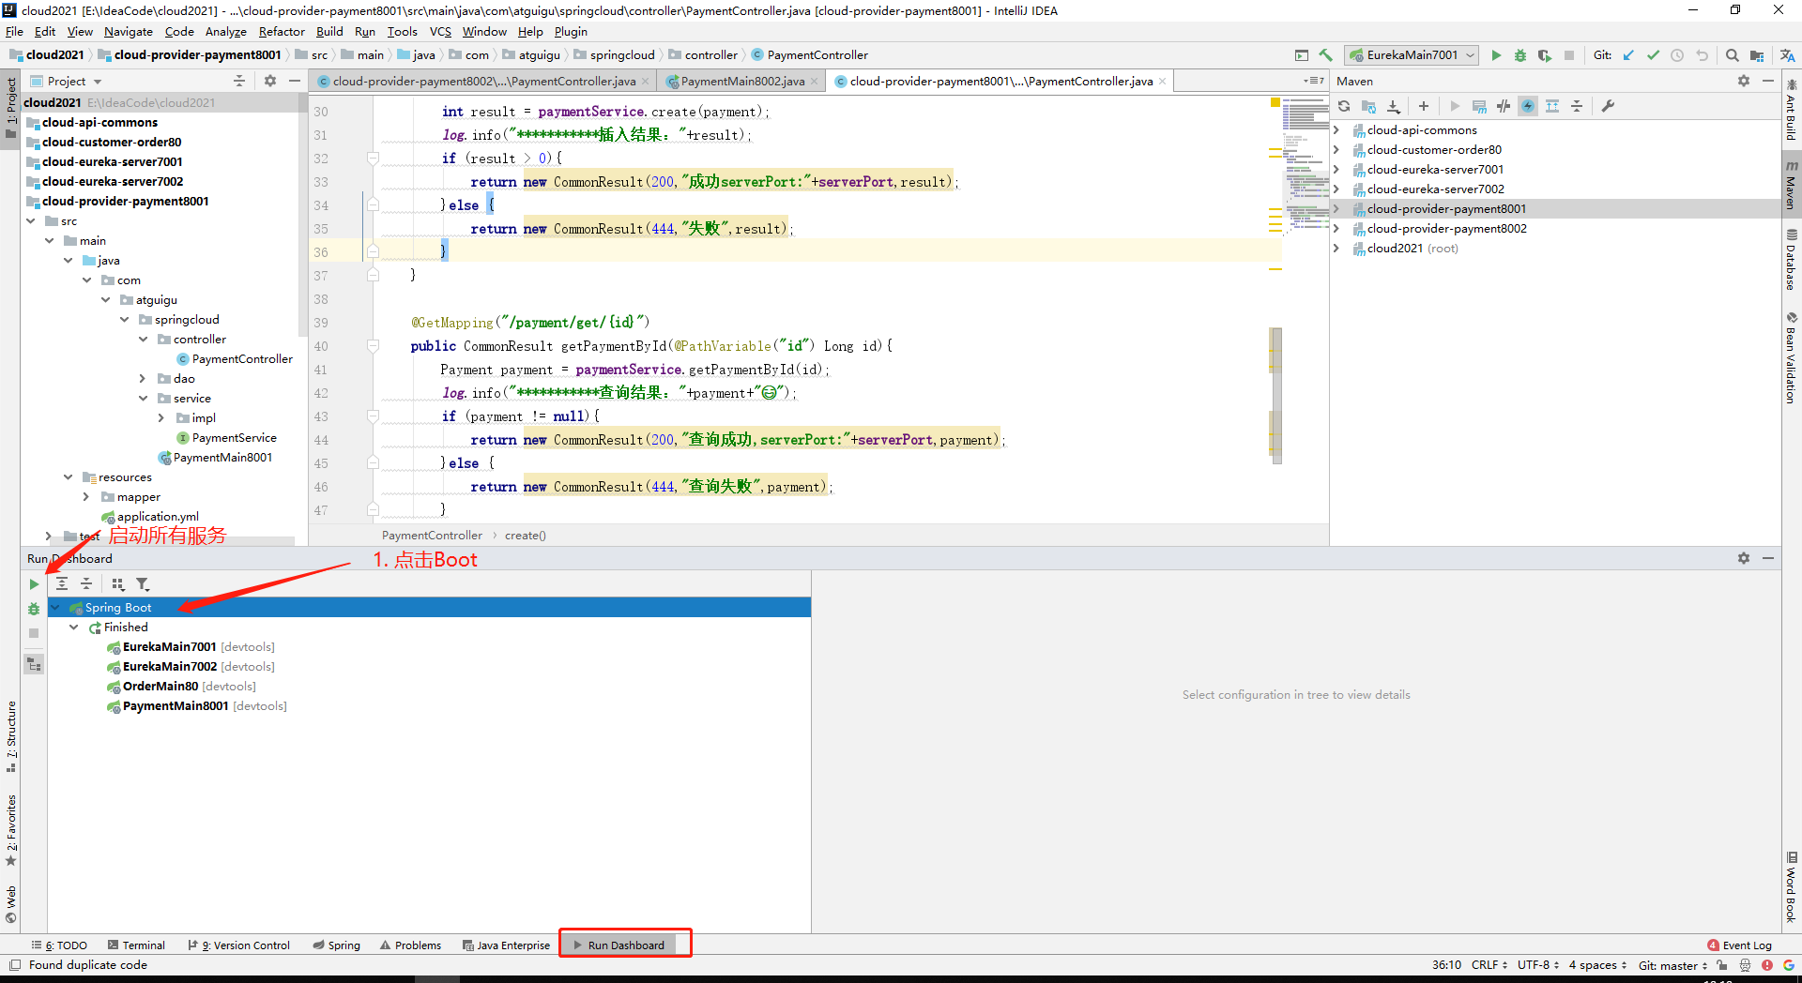Collapse the Finished group
Viewport: 1802px width, 983px height.
pyautogui.click(x=74, y=628)
